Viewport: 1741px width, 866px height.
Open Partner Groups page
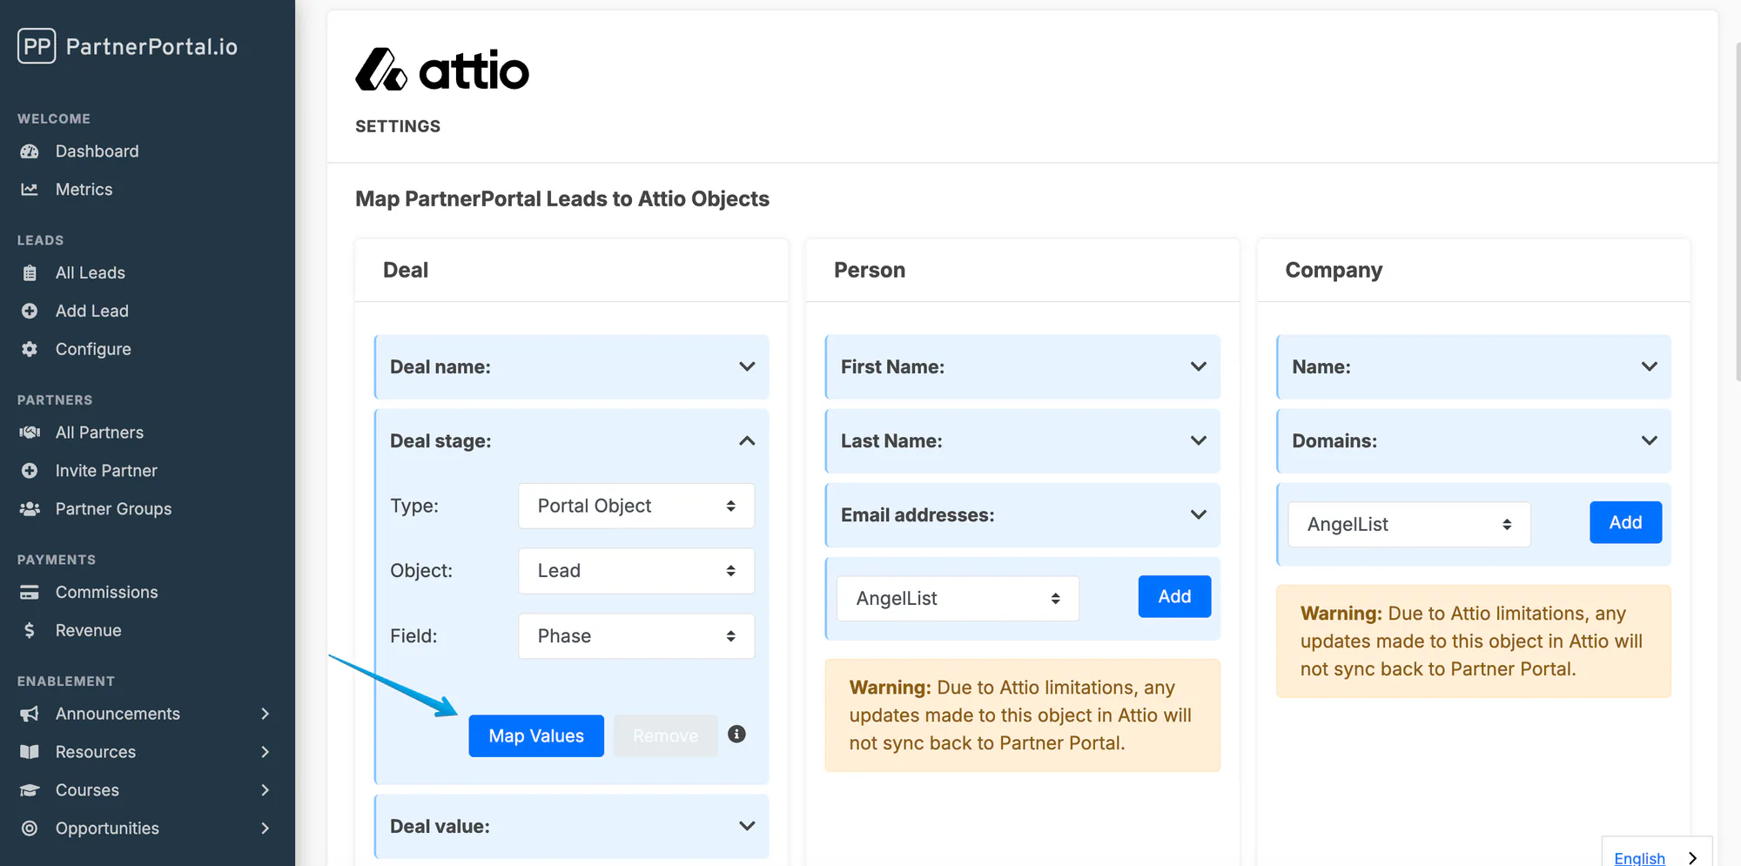click(113, 509)
